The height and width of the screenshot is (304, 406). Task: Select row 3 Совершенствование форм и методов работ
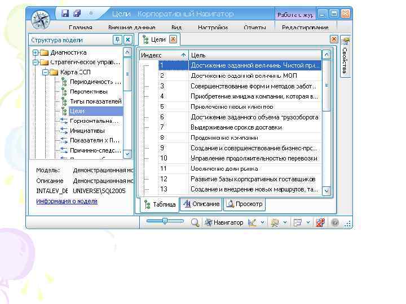coord(240,86)
